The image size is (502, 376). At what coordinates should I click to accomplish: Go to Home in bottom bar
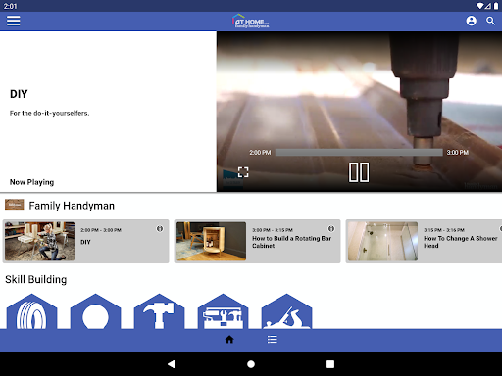tap(229, 340)
